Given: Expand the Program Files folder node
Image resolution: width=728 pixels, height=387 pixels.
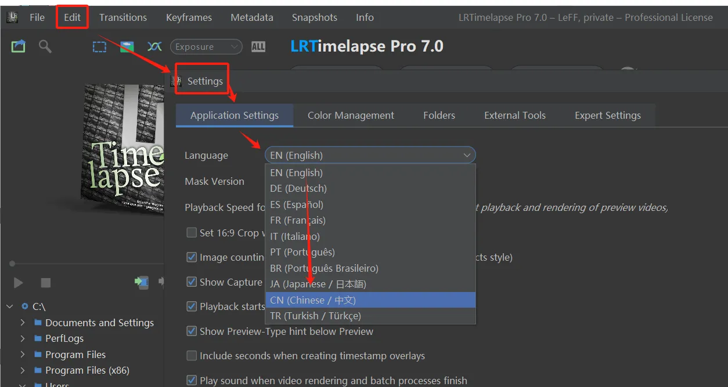Looking at the screenshot, I should coord(23,355).
